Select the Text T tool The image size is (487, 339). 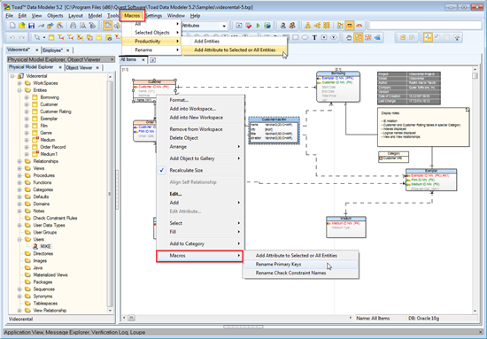point(314,37)
